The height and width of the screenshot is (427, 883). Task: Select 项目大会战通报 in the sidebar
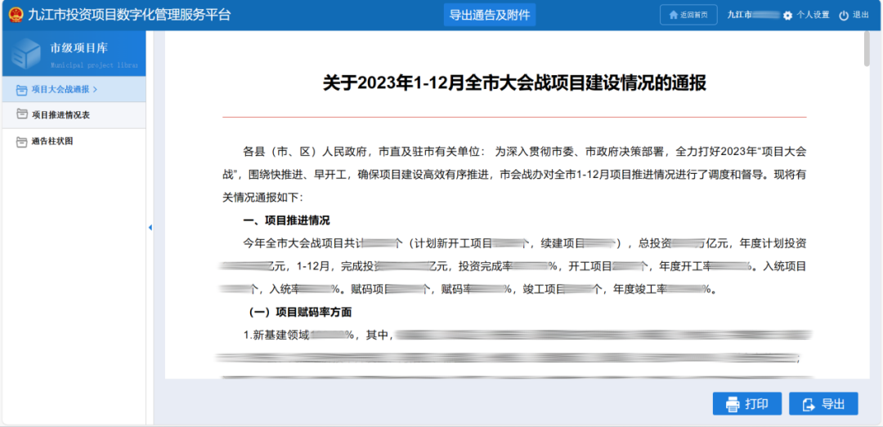(x=61, y=89)
